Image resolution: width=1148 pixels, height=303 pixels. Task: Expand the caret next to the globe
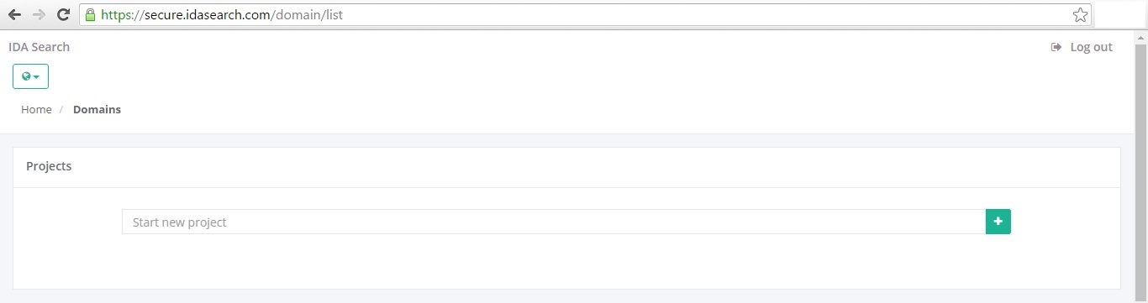click(x=37, y=77)
